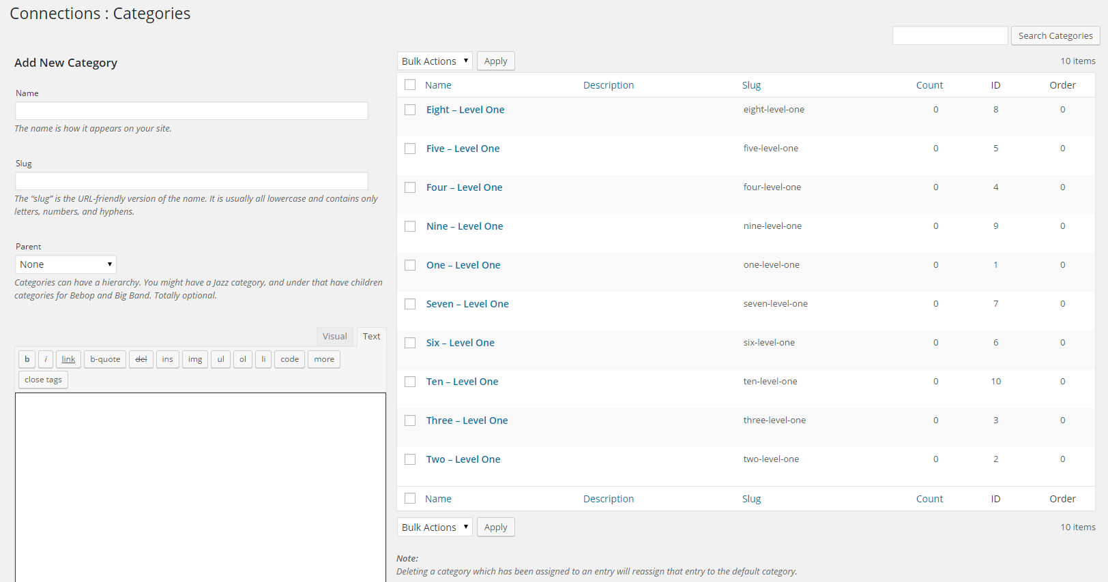This screenshot has height=582, width=1108.
Task: Click the bold (b) quicktag button
Action: pos(27,359)
